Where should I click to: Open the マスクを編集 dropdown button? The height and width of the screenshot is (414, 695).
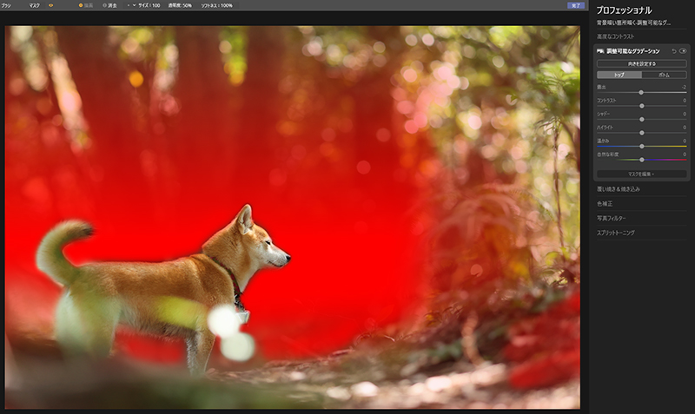coord(641,174)
